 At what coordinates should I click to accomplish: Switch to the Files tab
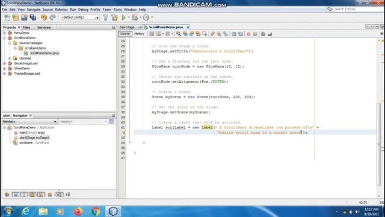click(26, 27)
